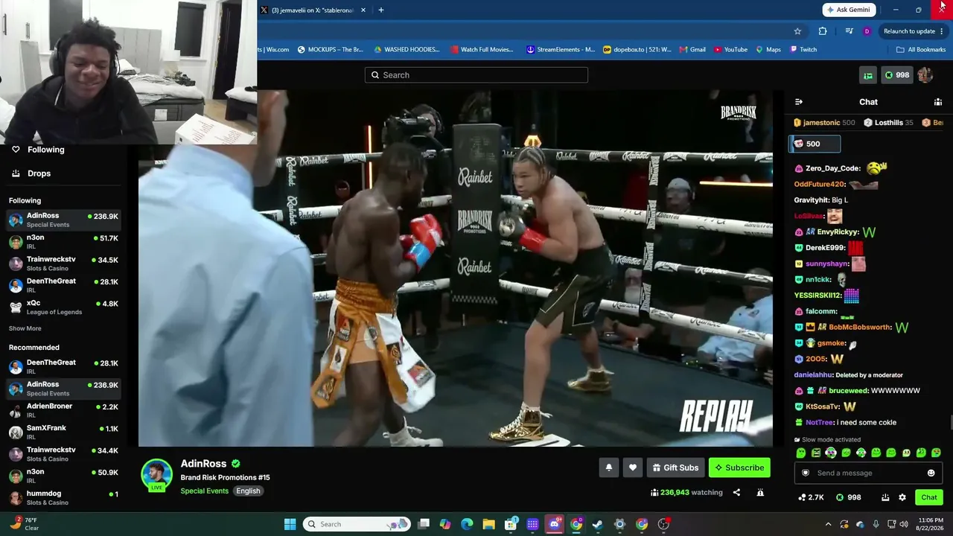Open the green leaderboard icon in top bar
The image size is (953, 536).
[x=868, y=75]
